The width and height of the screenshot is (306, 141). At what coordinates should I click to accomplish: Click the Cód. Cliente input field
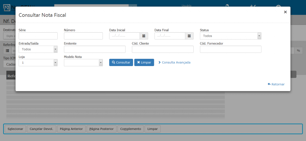click(x=163, y=49)
